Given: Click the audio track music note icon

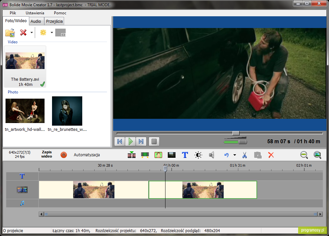Looking at the screenshot, I should tap(22, 203).
